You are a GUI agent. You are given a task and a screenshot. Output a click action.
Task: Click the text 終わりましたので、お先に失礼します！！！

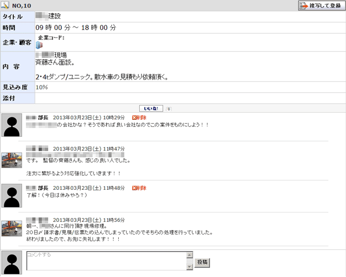pyautogui.click(x=73, y=239)
